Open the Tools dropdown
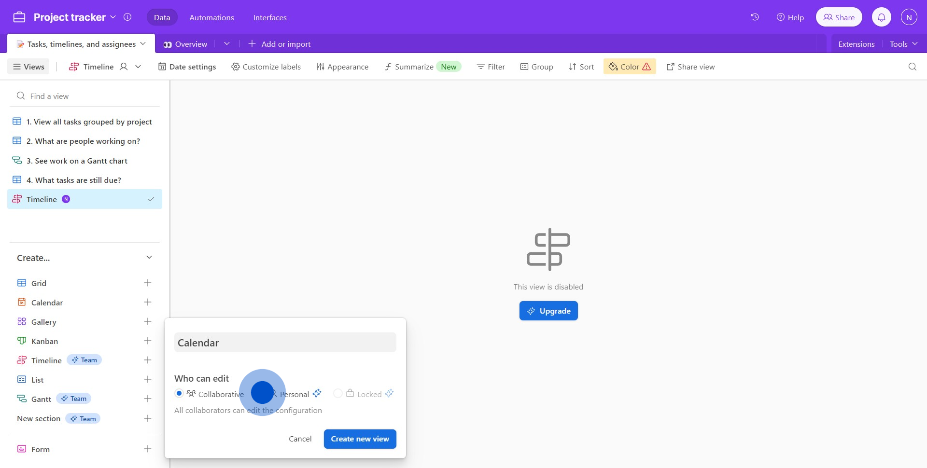927x468 pixels. [x=903, y=44]
